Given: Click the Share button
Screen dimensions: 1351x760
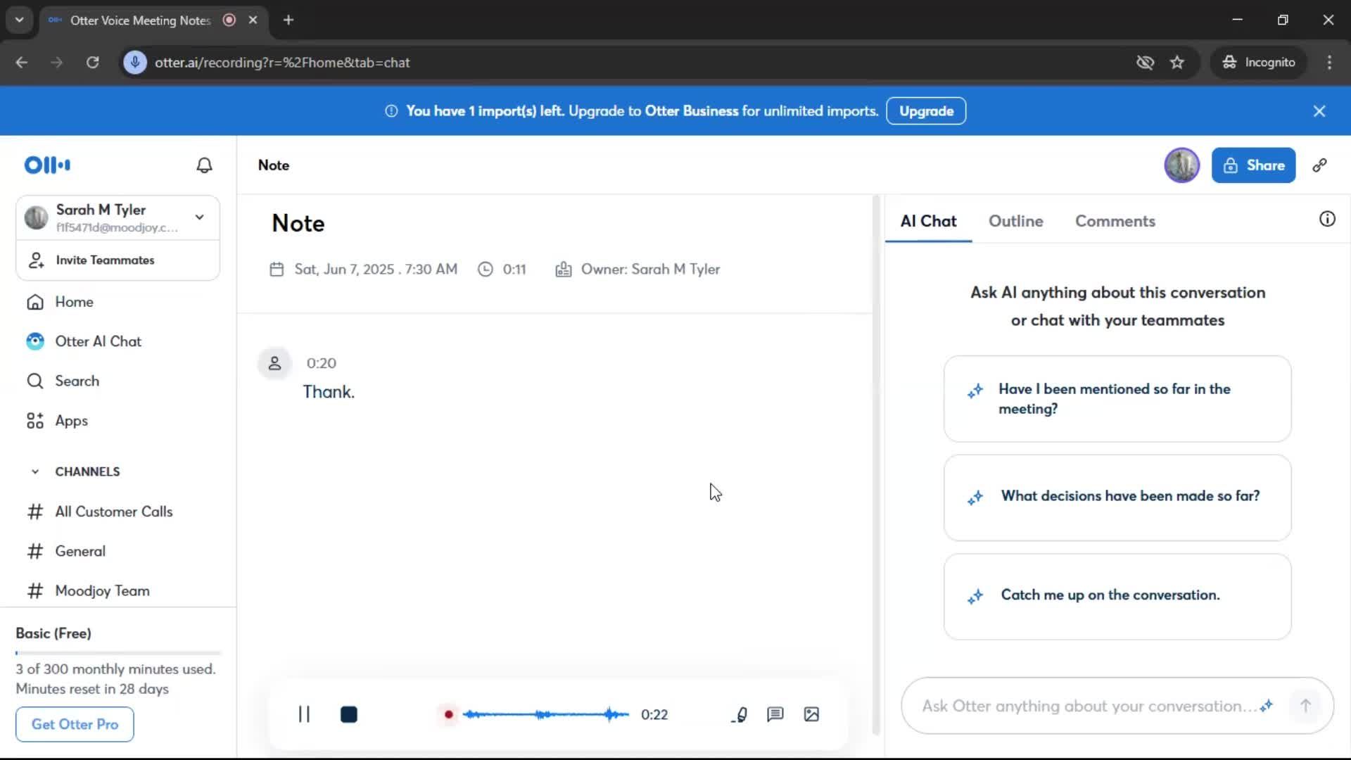Looking at the screenshot, I should [1253, 165].
